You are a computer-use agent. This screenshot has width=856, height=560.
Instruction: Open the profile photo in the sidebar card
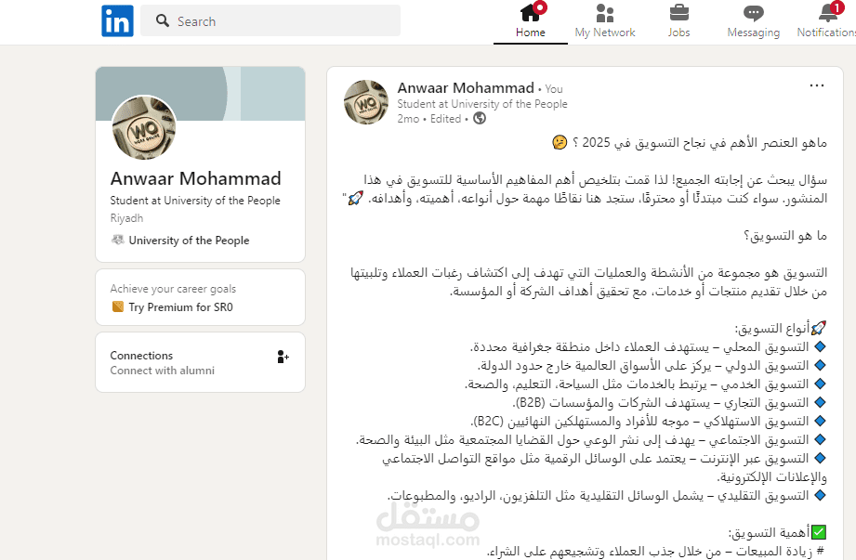144,127
